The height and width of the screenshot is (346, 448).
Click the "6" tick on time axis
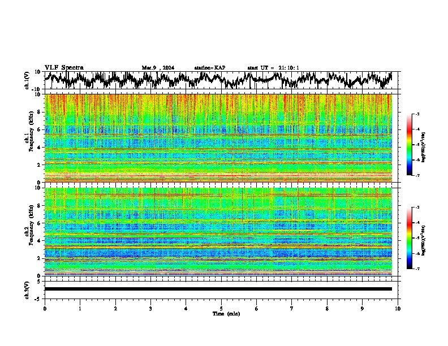(257, 309)
